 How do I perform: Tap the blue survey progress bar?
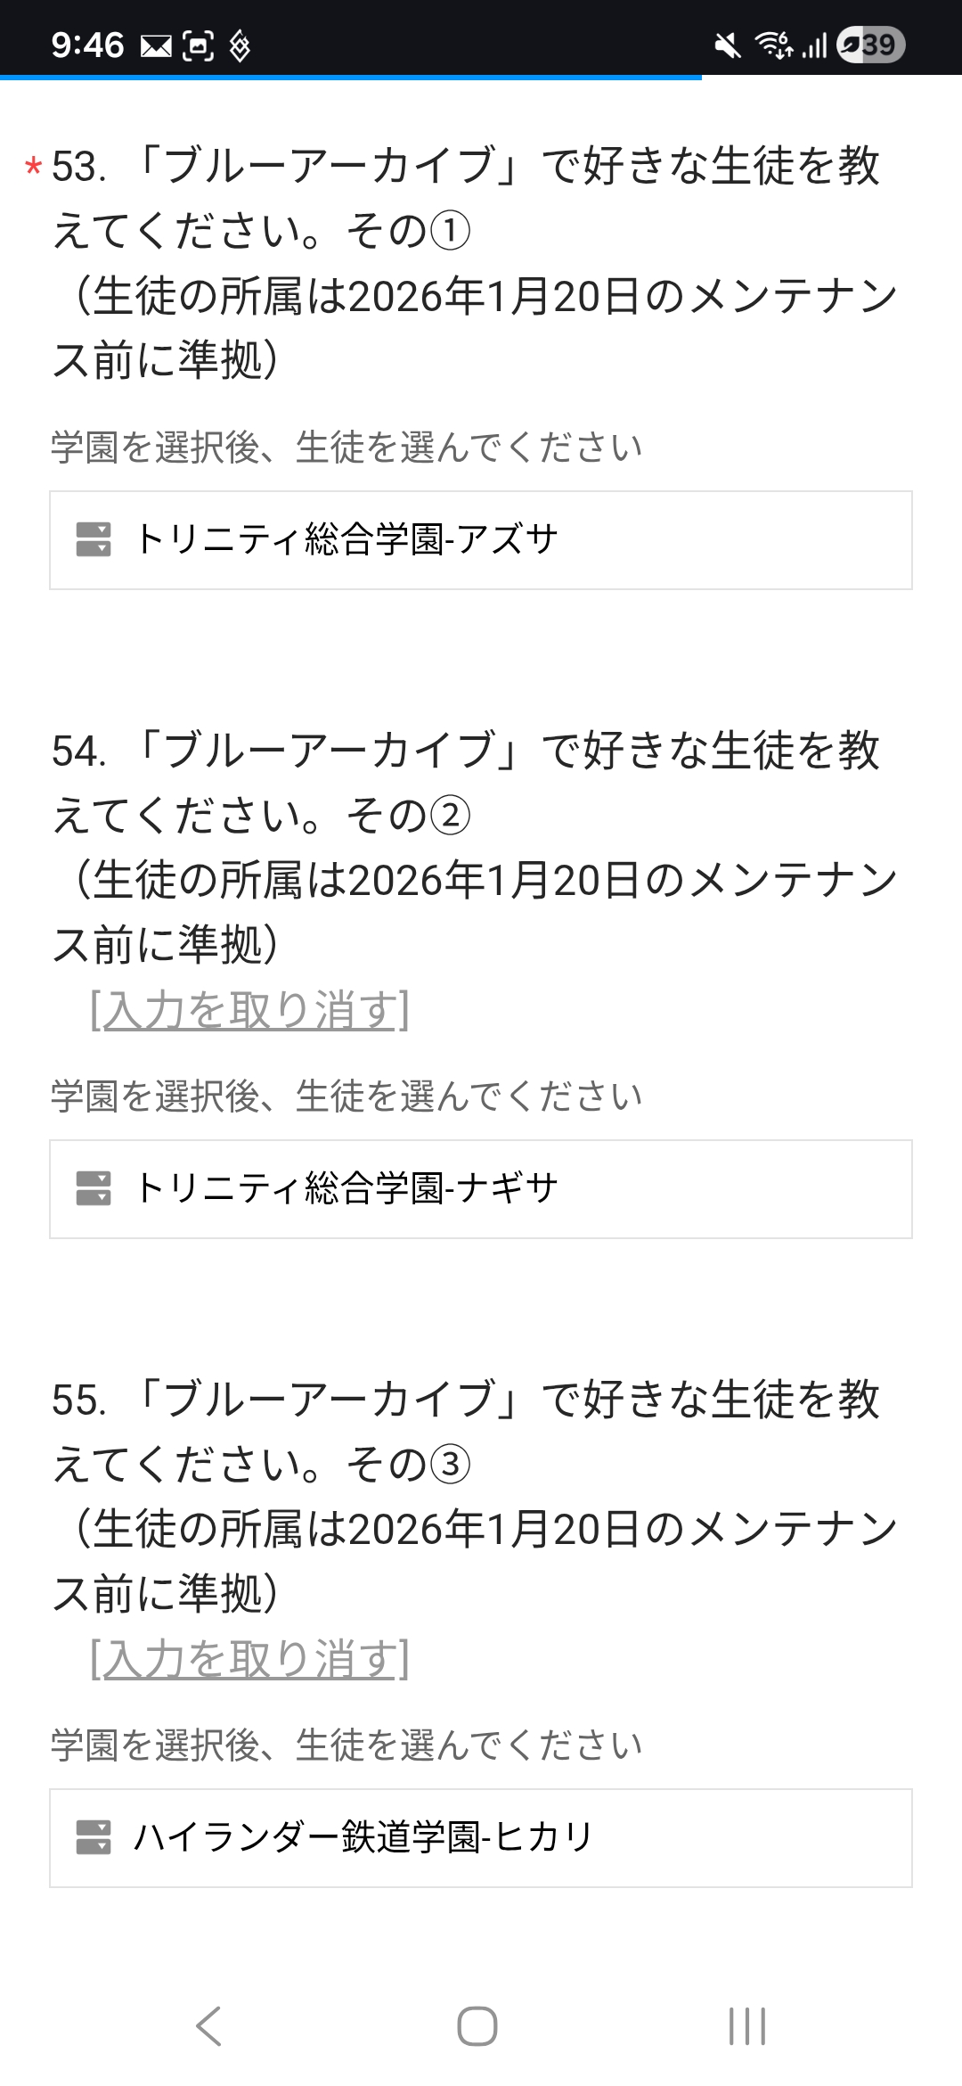(x=351, y=78)
